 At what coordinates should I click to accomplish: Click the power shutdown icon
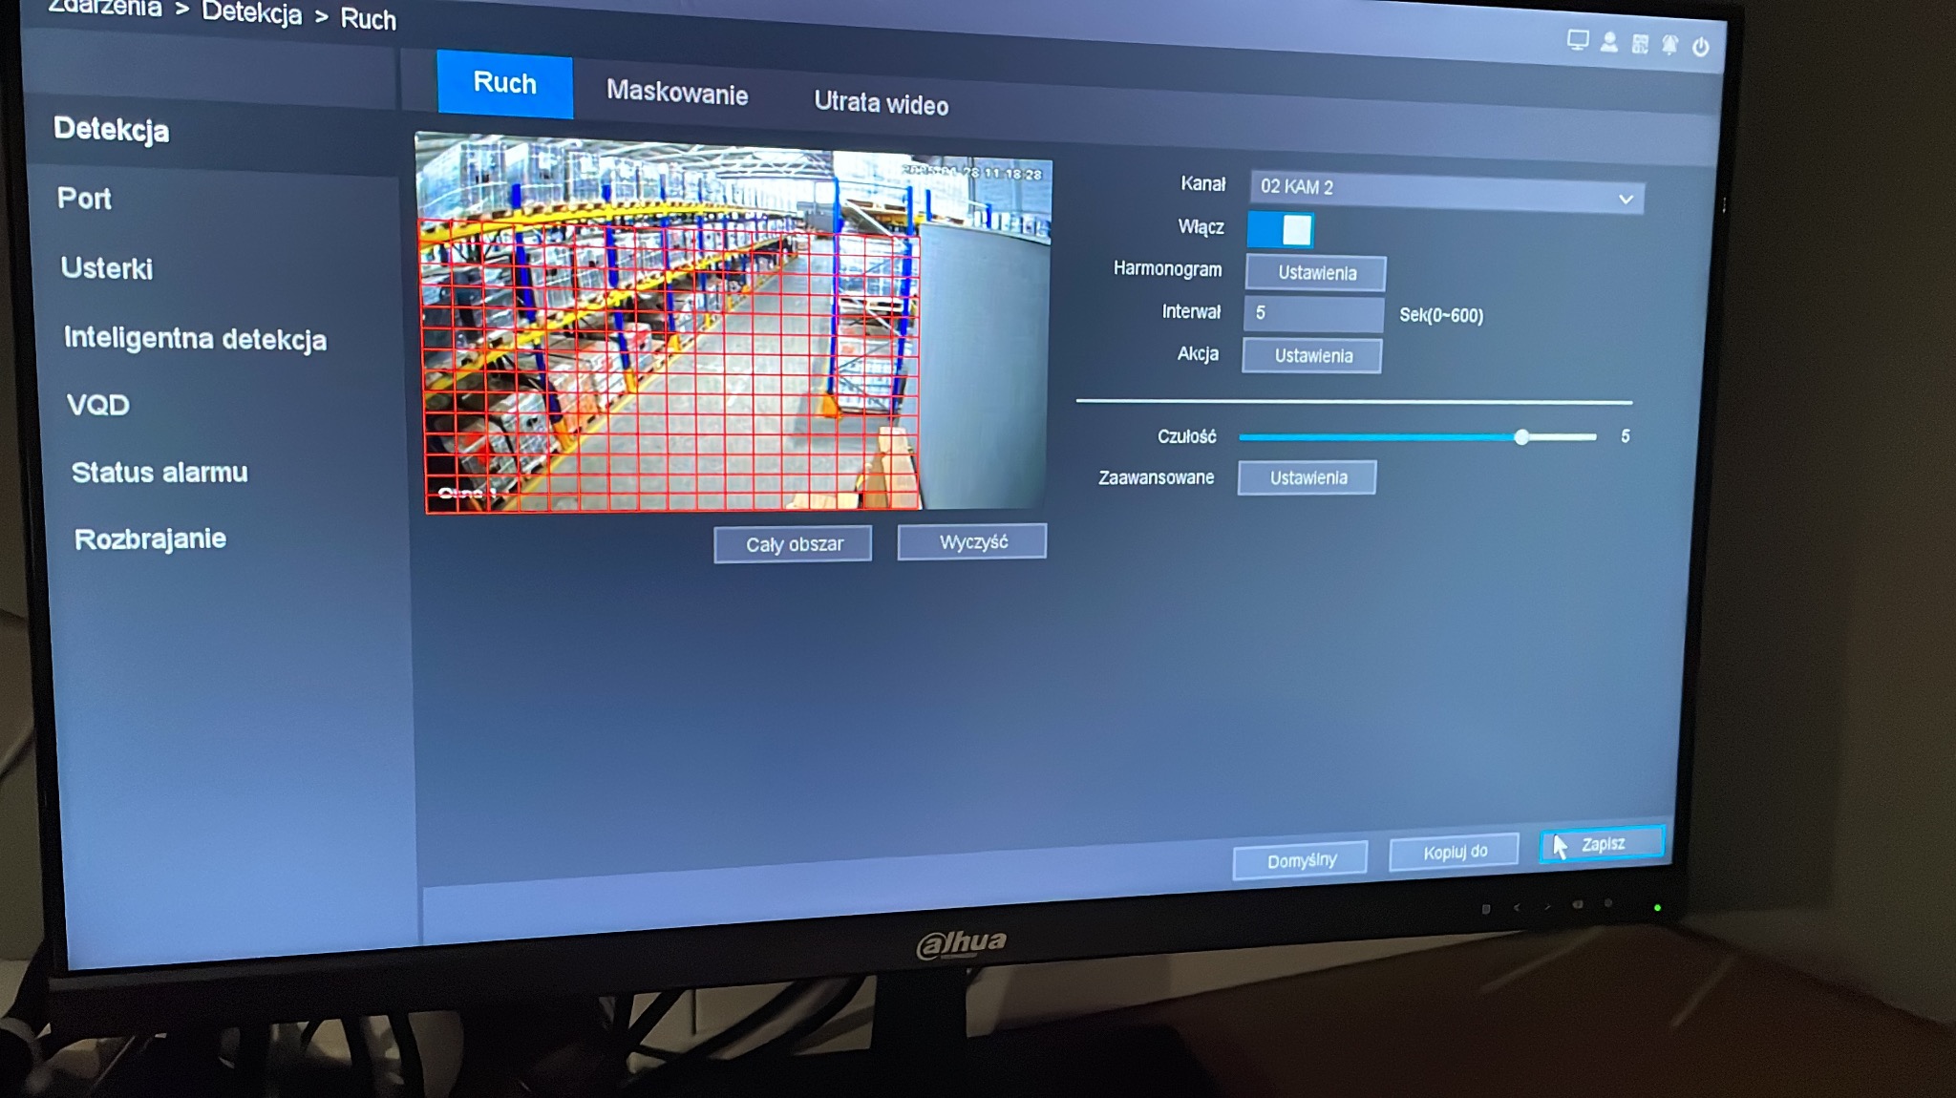pyautogui.click(x=1701, y=47)
